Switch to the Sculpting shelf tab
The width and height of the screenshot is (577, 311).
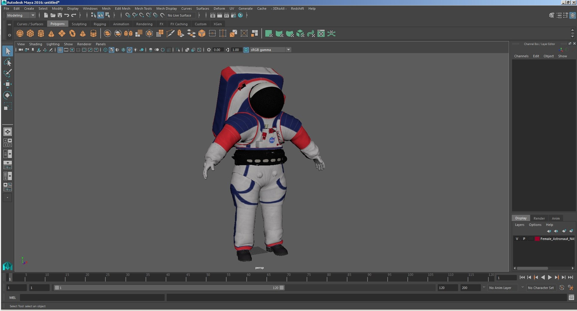click(x=79, y=24)
